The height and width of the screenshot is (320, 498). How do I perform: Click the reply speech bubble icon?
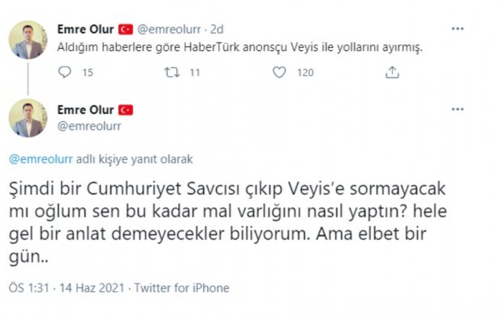(65, 72)
